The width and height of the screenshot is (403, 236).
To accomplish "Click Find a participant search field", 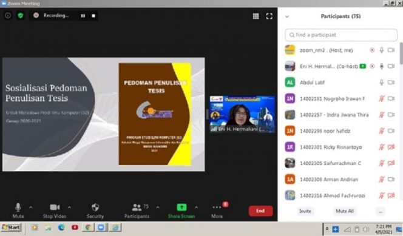I will pyautogui.click(x=341, y=35).
